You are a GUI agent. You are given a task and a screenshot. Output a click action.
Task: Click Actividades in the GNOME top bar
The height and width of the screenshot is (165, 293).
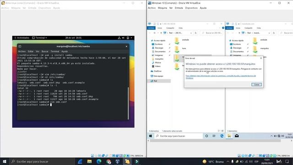pyautogui.click(x=22, y=38)
